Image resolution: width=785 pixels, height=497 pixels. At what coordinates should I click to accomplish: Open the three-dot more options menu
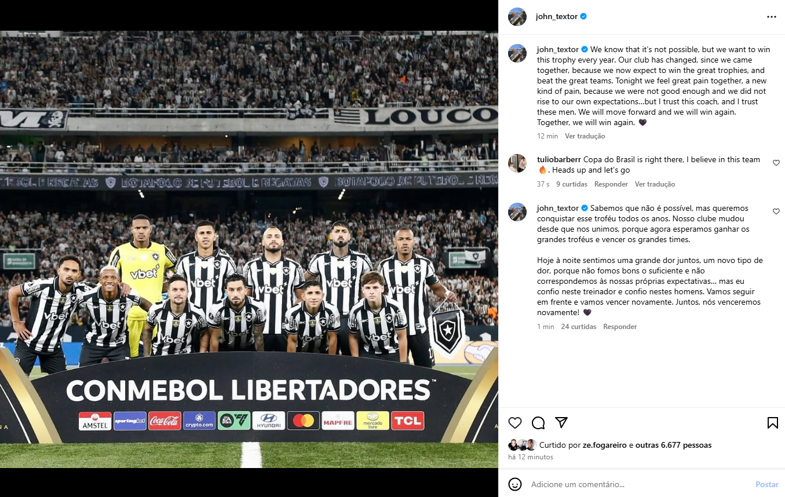pos(772,17)
